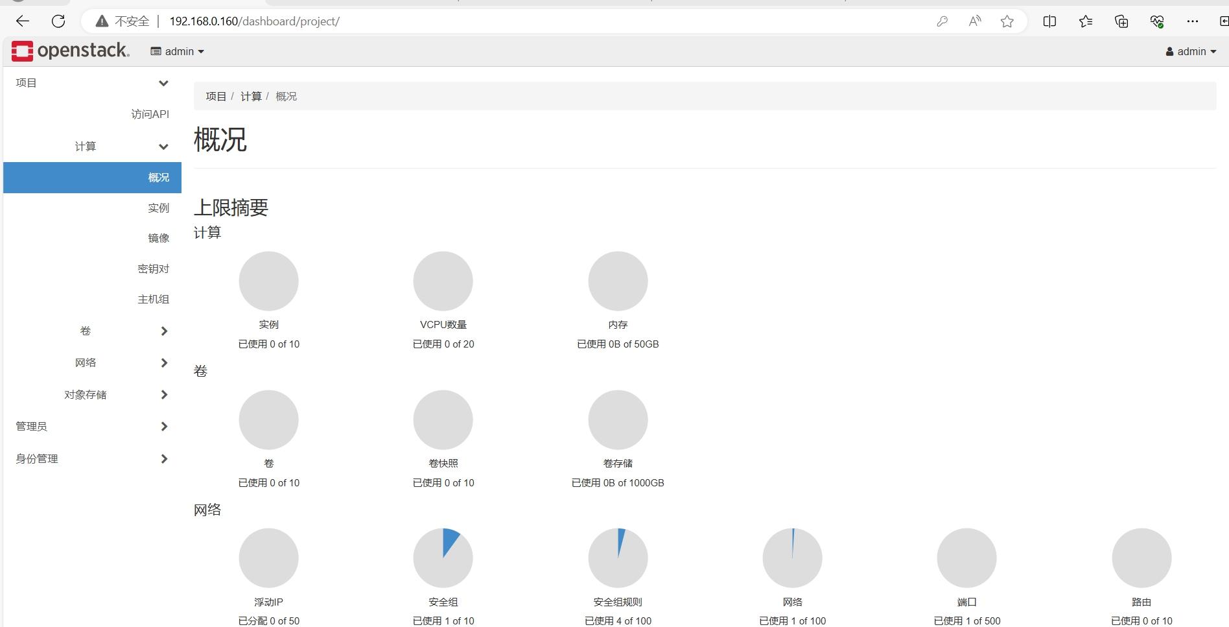
Task: Click the text 已分配 0 of 50
Action: point(268,621)
